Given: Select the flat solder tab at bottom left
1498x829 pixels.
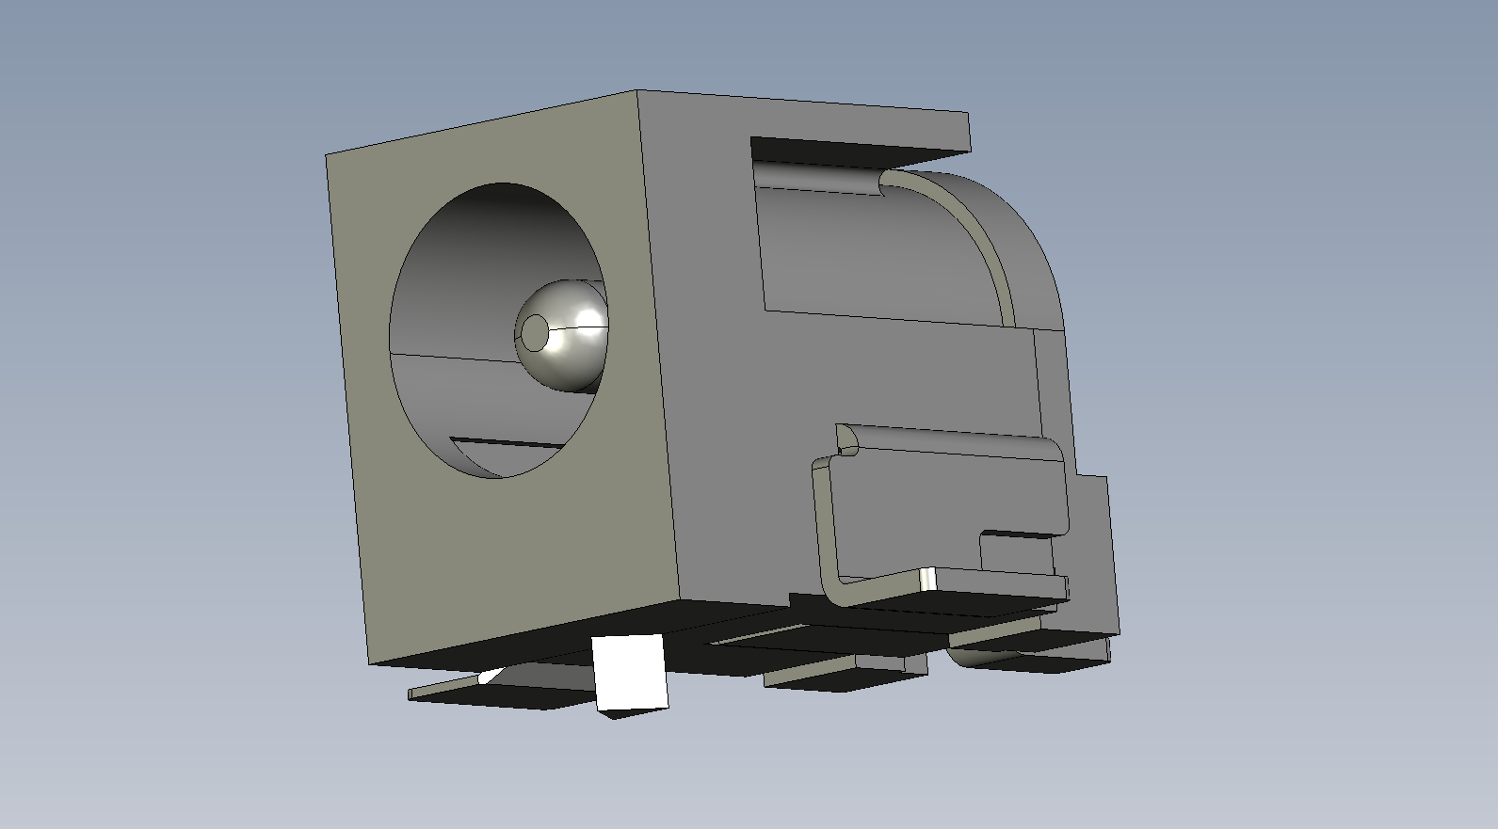Looking at the screenshot, I should click(x=499, y=694).
